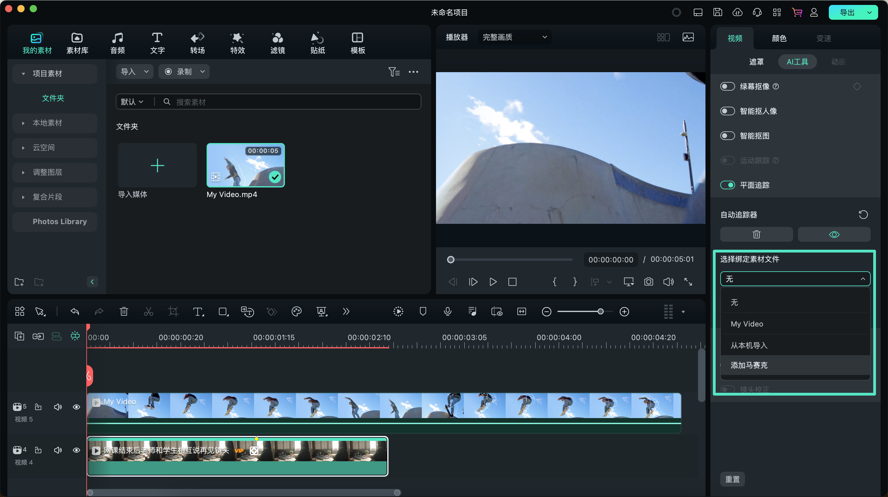Screen dimensions: 888x497
Task: Open the 特效 effects tab
Action: 237,43
